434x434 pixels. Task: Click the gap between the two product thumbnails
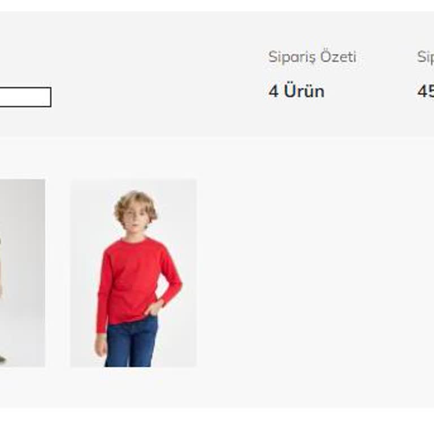click(x=58, y=273)
